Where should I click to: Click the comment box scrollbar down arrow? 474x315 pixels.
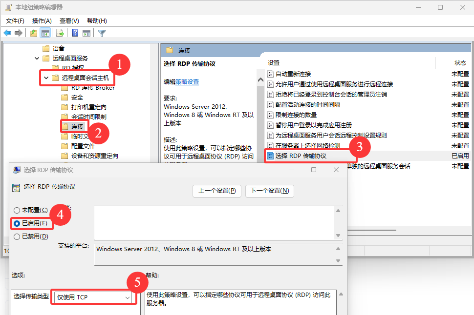337,236
